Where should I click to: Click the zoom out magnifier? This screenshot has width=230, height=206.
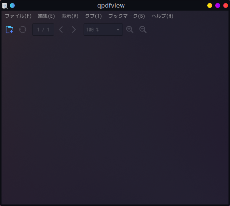click(143, 30)
